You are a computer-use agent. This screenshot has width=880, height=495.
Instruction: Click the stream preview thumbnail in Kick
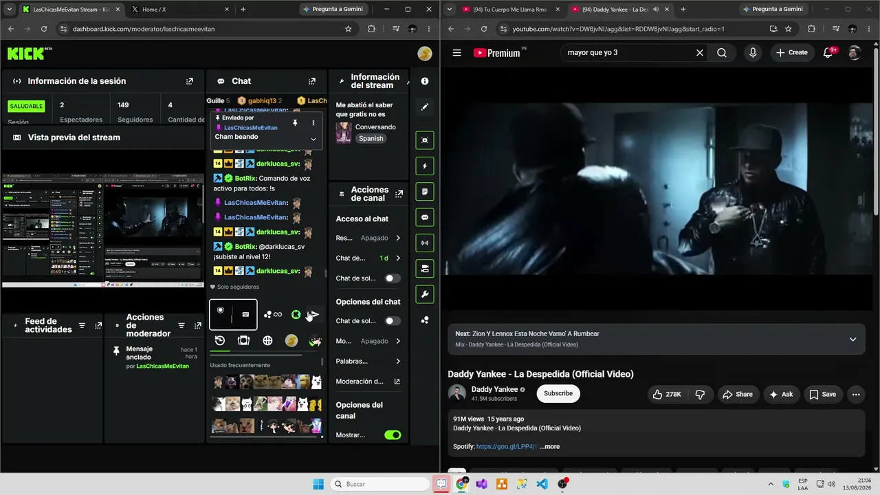pos(102,230)
